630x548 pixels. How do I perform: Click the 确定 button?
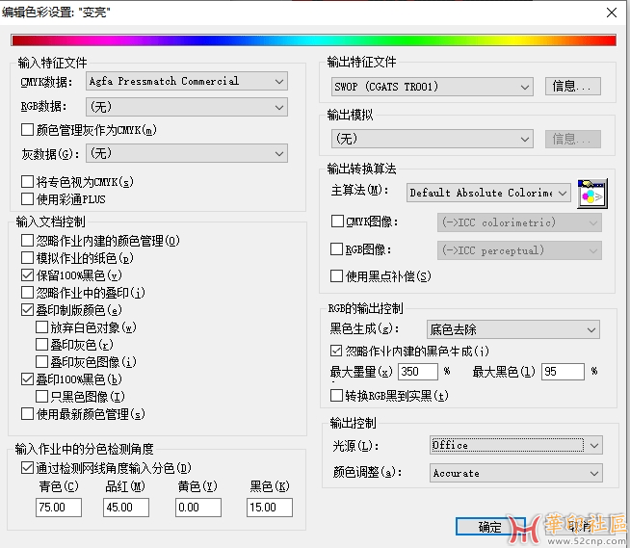point(490,526)
